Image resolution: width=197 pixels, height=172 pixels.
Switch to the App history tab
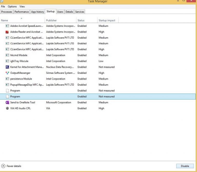tap(37, 12)
